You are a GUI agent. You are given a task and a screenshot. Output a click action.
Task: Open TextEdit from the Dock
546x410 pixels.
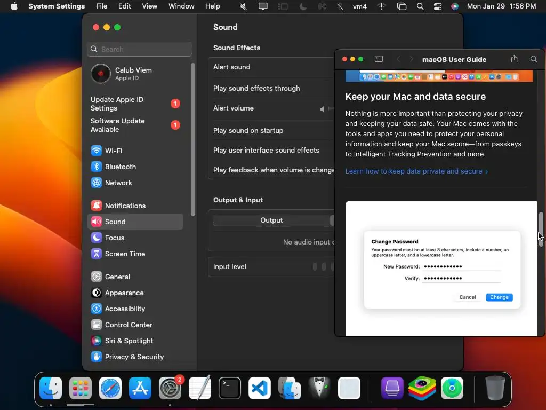coord(200,388)
